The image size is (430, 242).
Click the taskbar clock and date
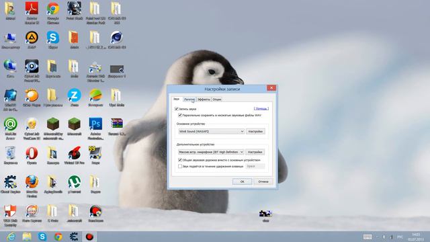tap(416, 237)
